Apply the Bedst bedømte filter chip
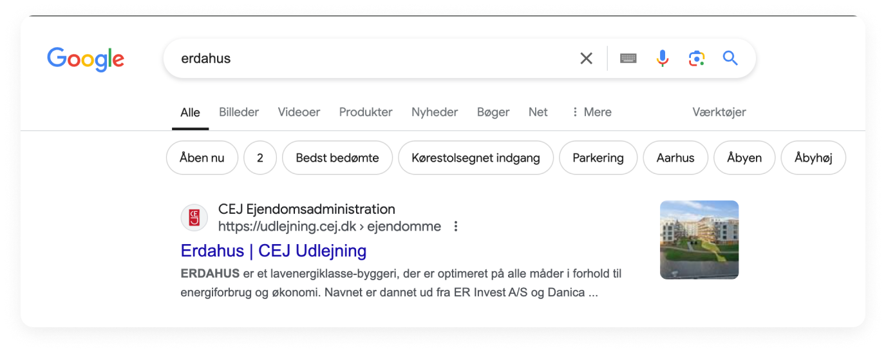 click(337, 158)
